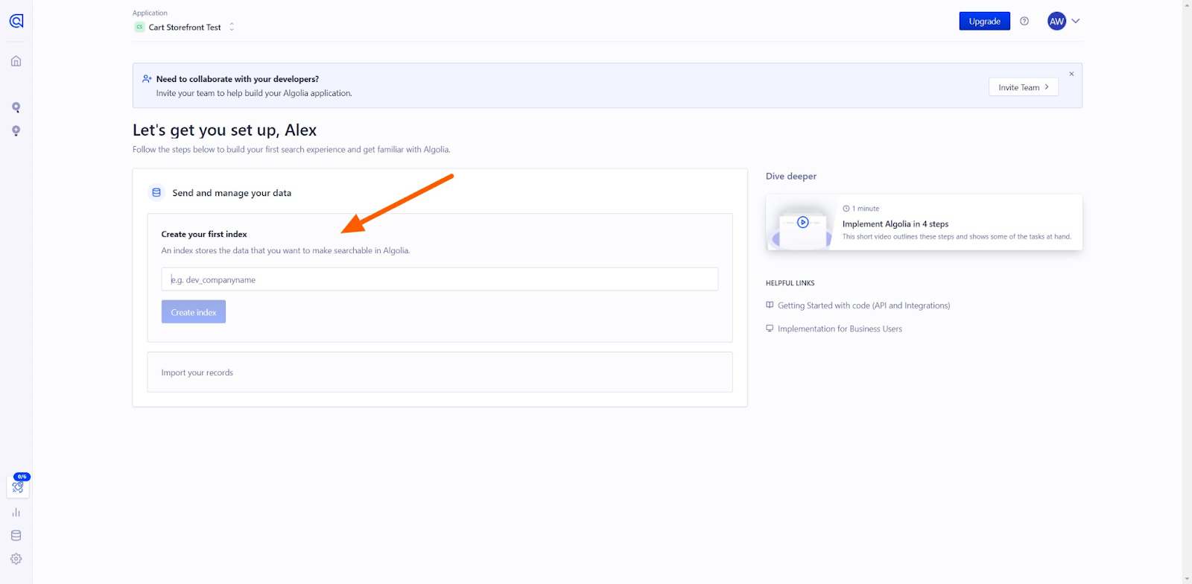Screen dimensions: 1192x584
Task: Click the Application label above the app name
Action: 150,13
